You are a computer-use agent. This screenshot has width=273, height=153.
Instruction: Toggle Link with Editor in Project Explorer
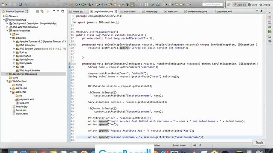tap(42, 11)
